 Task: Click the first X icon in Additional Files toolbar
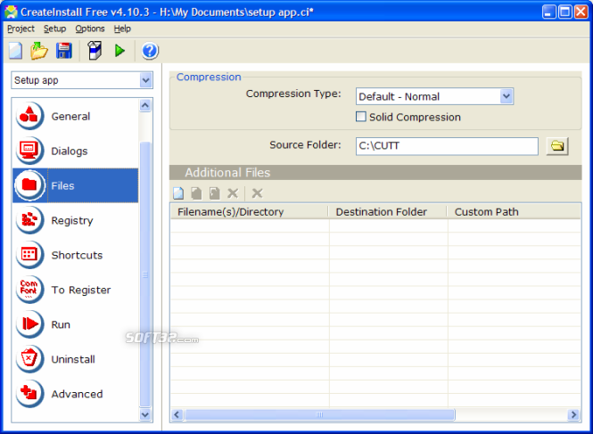(x=233, y=193)
